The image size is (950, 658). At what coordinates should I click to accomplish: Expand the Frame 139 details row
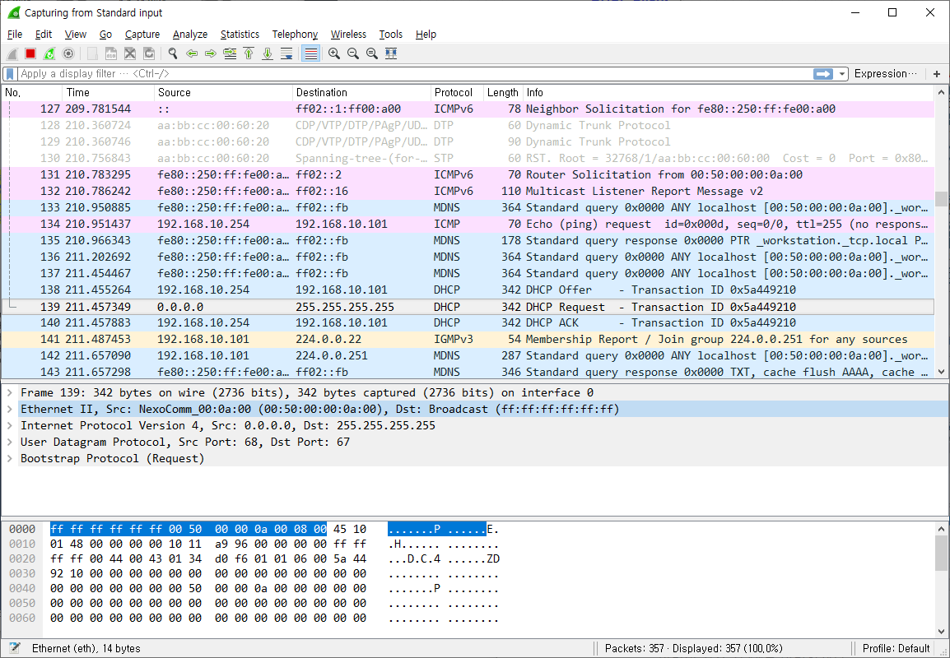[x=10, y=393]
